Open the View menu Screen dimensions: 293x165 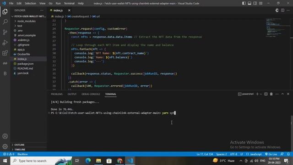click(x=43, y=3)
